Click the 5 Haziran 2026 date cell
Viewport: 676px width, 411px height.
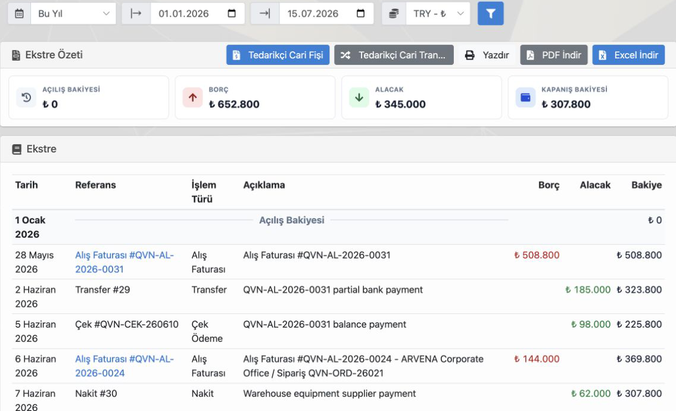[x=35, y=331]
